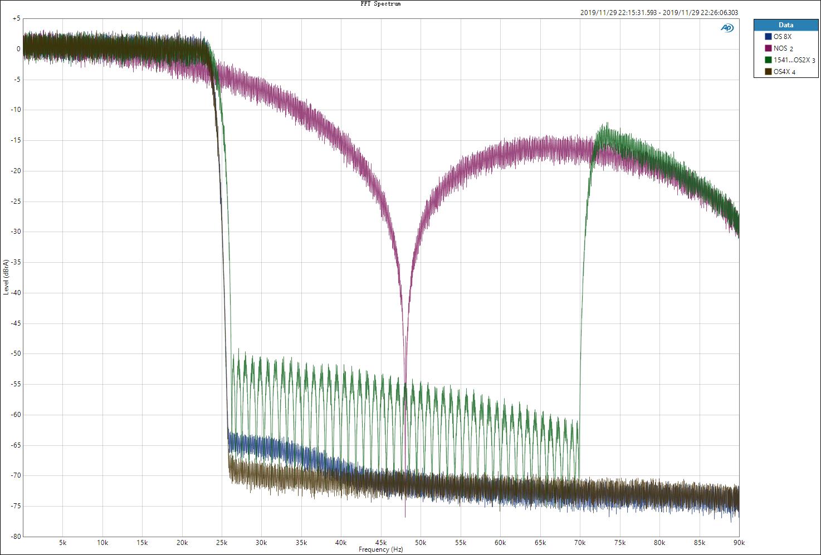Image resolution: width=821 pixels, height=555 pixels.
Task: Click the '-10' level tick label
Action: click(x=16, y=110)
